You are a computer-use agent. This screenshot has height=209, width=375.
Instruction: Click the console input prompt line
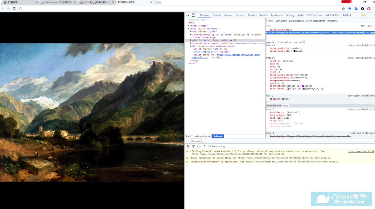280,165
